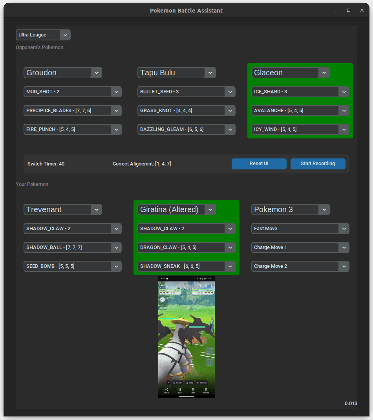This screenshot has width=373, height=420.
Task: Start recording with the Start Recording button
Action: pos(318,164)
